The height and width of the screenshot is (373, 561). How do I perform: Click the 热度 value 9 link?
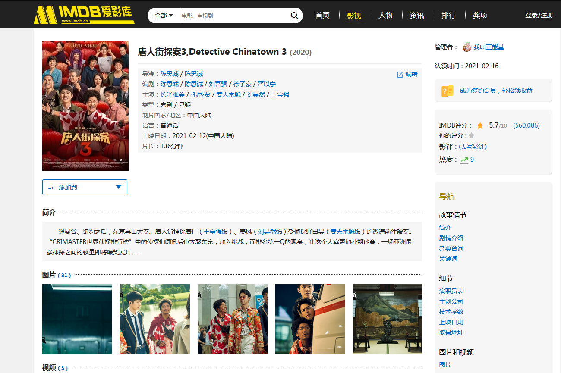click(x=472, y=160)
